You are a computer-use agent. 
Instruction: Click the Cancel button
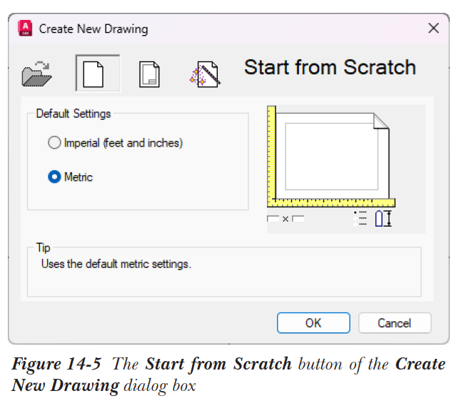pyautogui.click(x=395, y=323)
